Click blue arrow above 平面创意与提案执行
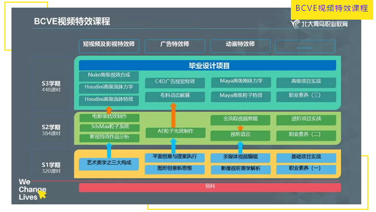This screenshot has height=212, width=376. click(x=173, y=146)
